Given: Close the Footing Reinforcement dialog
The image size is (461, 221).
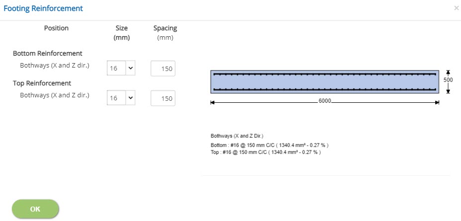Looking at the screenshot, I should (456, 8).
